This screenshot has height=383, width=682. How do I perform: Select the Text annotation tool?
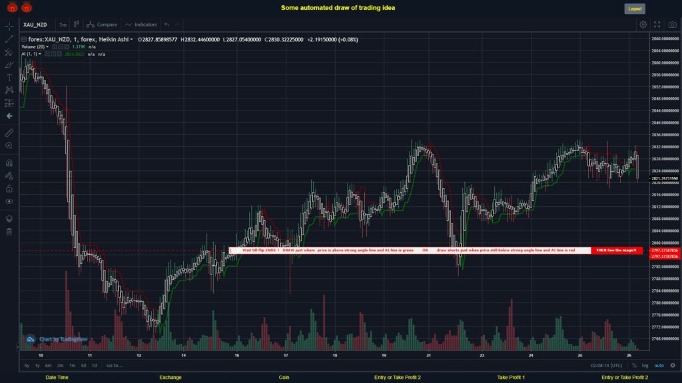click(9, 76)
